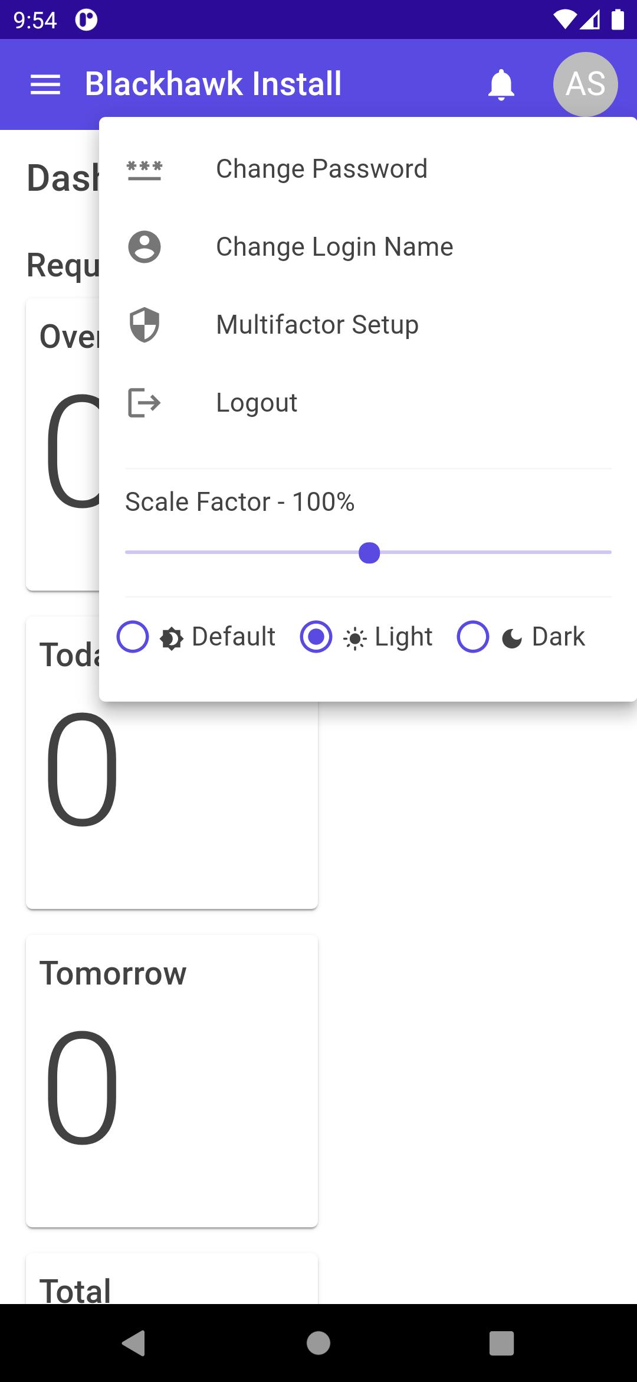Select the Light theme radio button
This screenshot has width=637, height=1382.
(316, 637)
